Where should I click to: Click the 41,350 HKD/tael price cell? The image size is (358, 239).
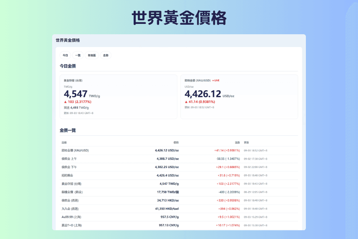[167, 209]
